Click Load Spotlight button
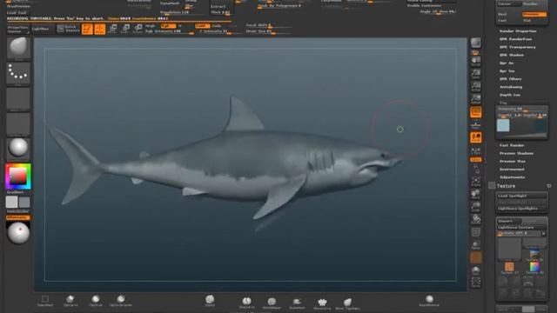557x313 pixels. 521,196
